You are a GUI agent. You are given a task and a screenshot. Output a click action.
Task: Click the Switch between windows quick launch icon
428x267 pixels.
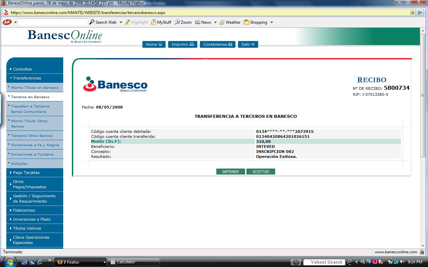point(32,262)
